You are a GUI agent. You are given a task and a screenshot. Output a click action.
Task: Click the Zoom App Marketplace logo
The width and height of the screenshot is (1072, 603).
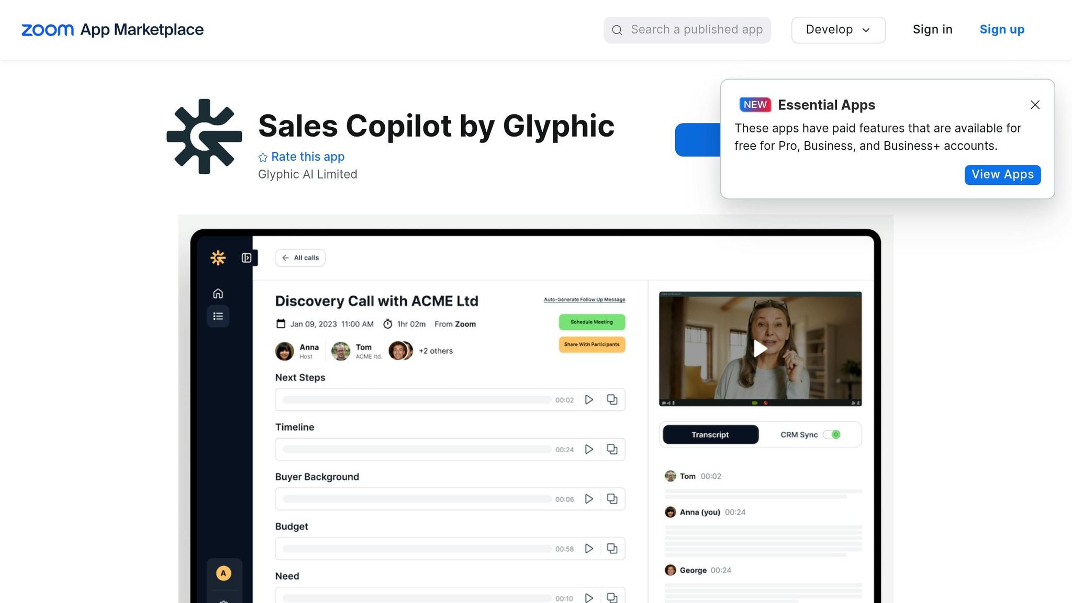pos(112,30)
